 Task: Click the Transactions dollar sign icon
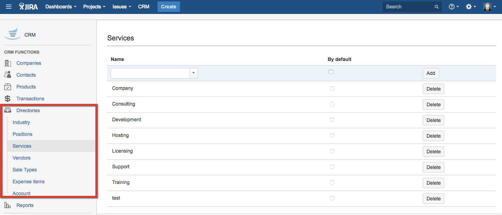(8, 99)
